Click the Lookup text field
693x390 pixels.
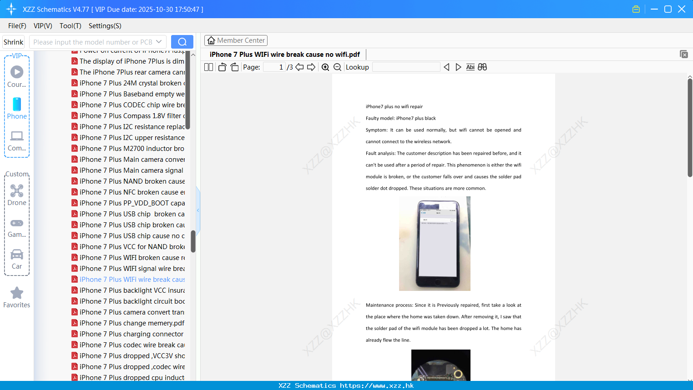coord(406,67)
